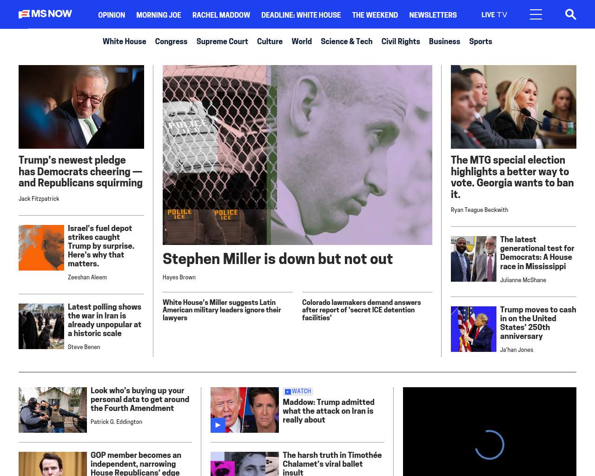Select Rachel Maddow in top navigation
This screenshot has width=595, height=476.
point(221,15)
